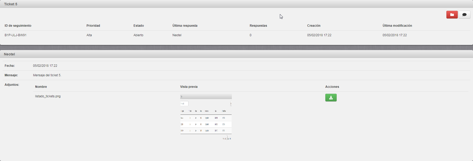Click the ID de seguimiento column header

pyautogui.click(x=18, y=26)
